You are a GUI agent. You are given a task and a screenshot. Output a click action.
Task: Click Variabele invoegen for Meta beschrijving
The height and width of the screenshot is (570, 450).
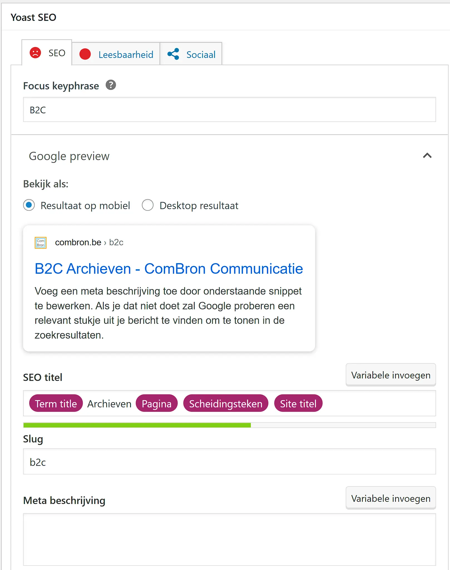390,498
